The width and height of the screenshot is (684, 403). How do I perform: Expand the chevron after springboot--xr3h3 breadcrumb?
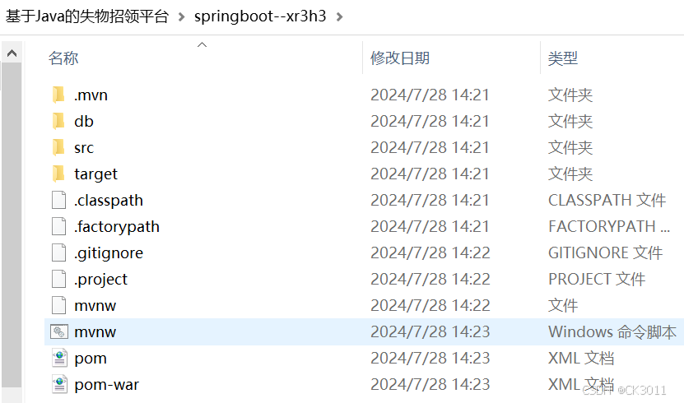(340, 17)
